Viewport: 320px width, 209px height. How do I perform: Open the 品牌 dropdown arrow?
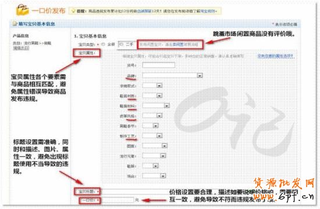tap(200, 75)
